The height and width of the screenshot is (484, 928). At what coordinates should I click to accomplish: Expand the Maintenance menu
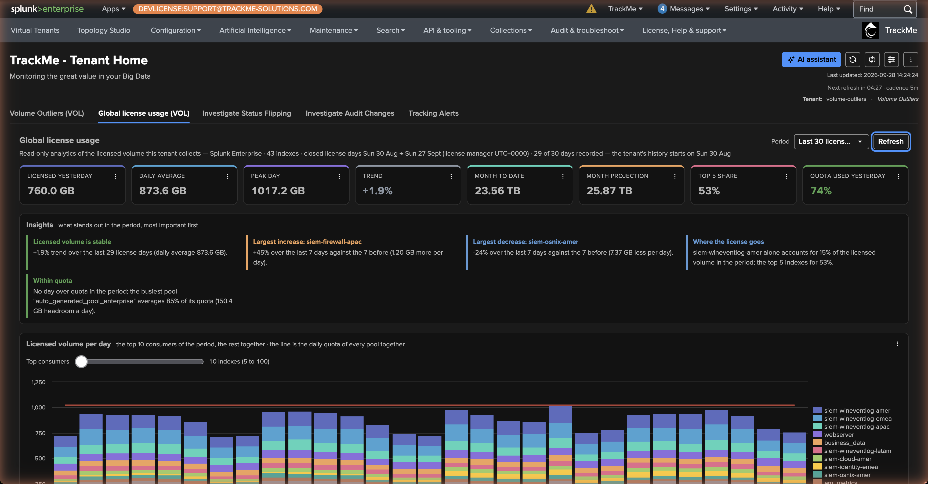[334, 30]
